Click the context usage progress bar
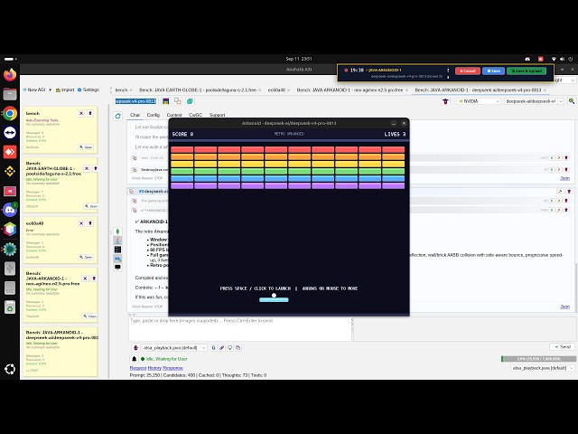The image size is (578, 434). (x=538, y=359)
